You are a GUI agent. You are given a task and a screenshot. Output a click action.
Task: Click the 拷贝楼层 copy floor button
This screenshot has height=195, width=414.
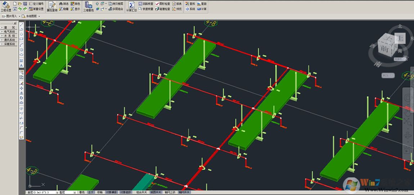click(115, 4)
